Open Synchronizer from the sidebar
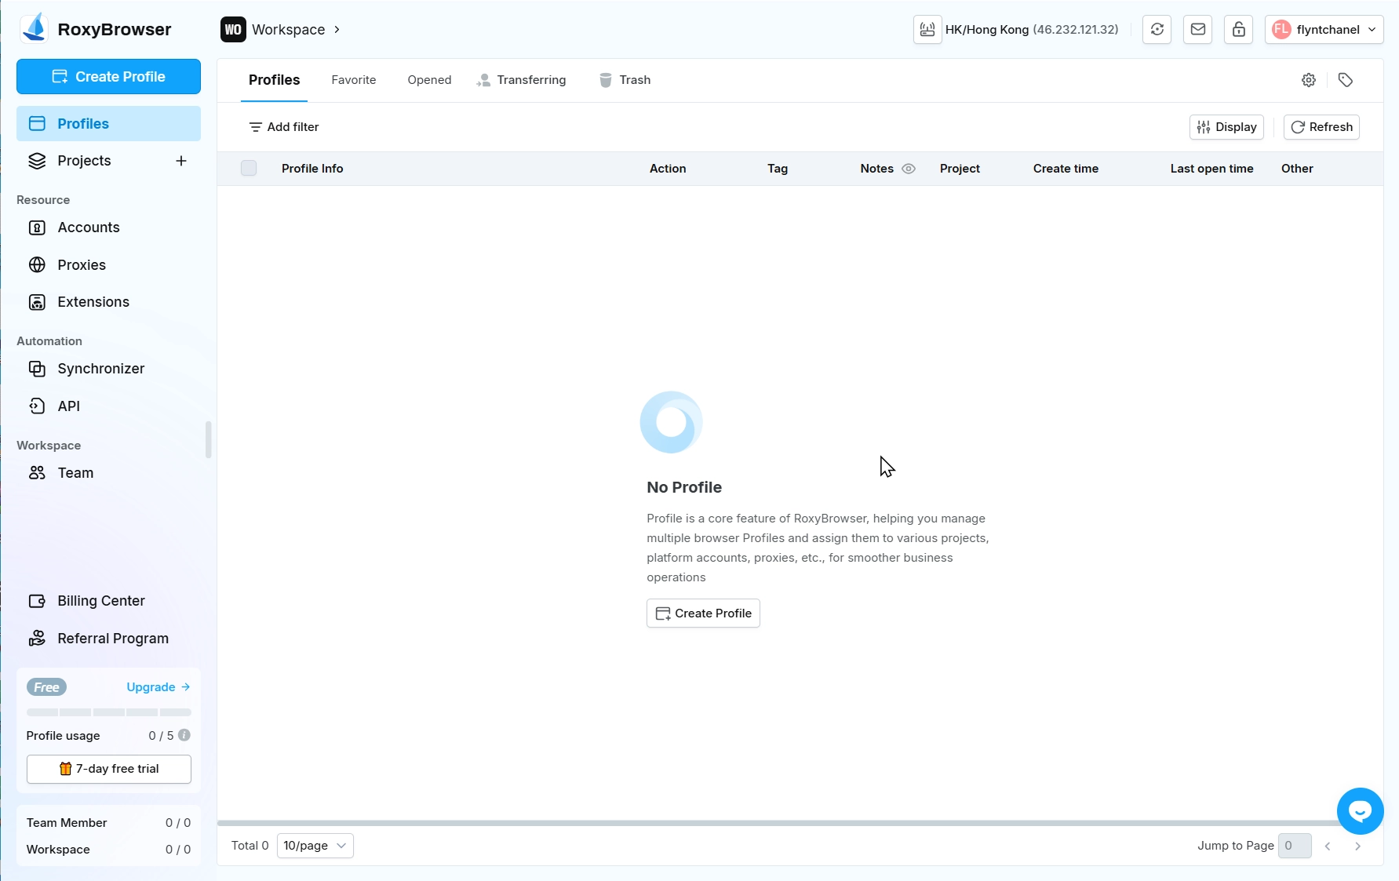Screen dimensions: 1399x881 (100, 369)
